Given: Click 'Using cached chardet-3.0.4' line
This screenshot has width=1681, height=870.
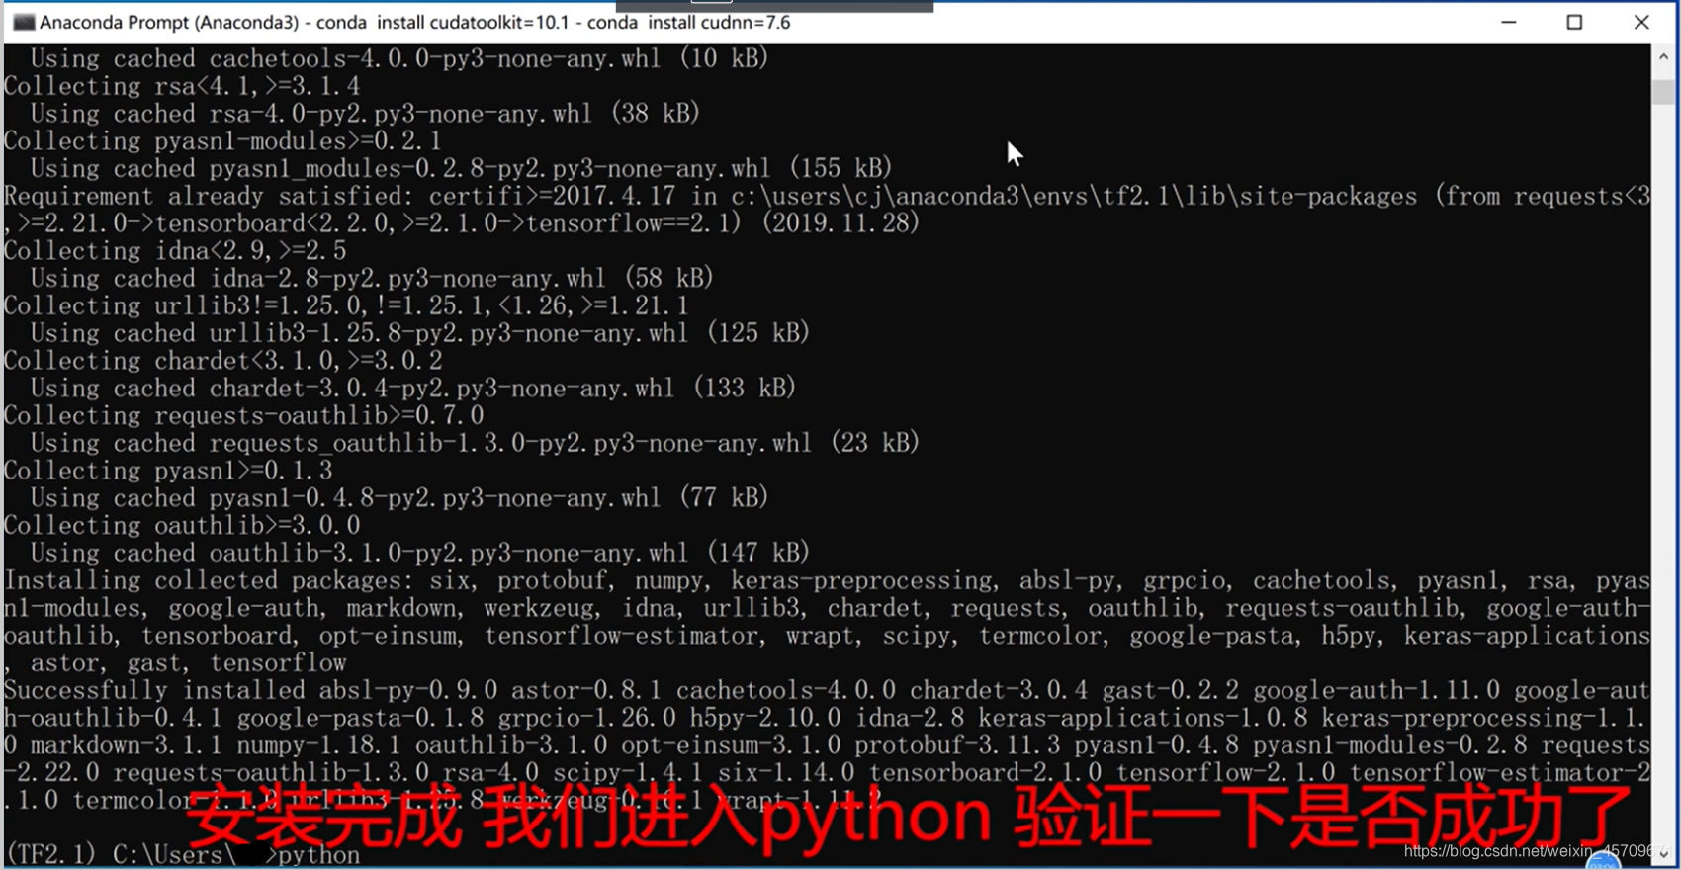Looking at the screenshot, I should pos(412,389).
